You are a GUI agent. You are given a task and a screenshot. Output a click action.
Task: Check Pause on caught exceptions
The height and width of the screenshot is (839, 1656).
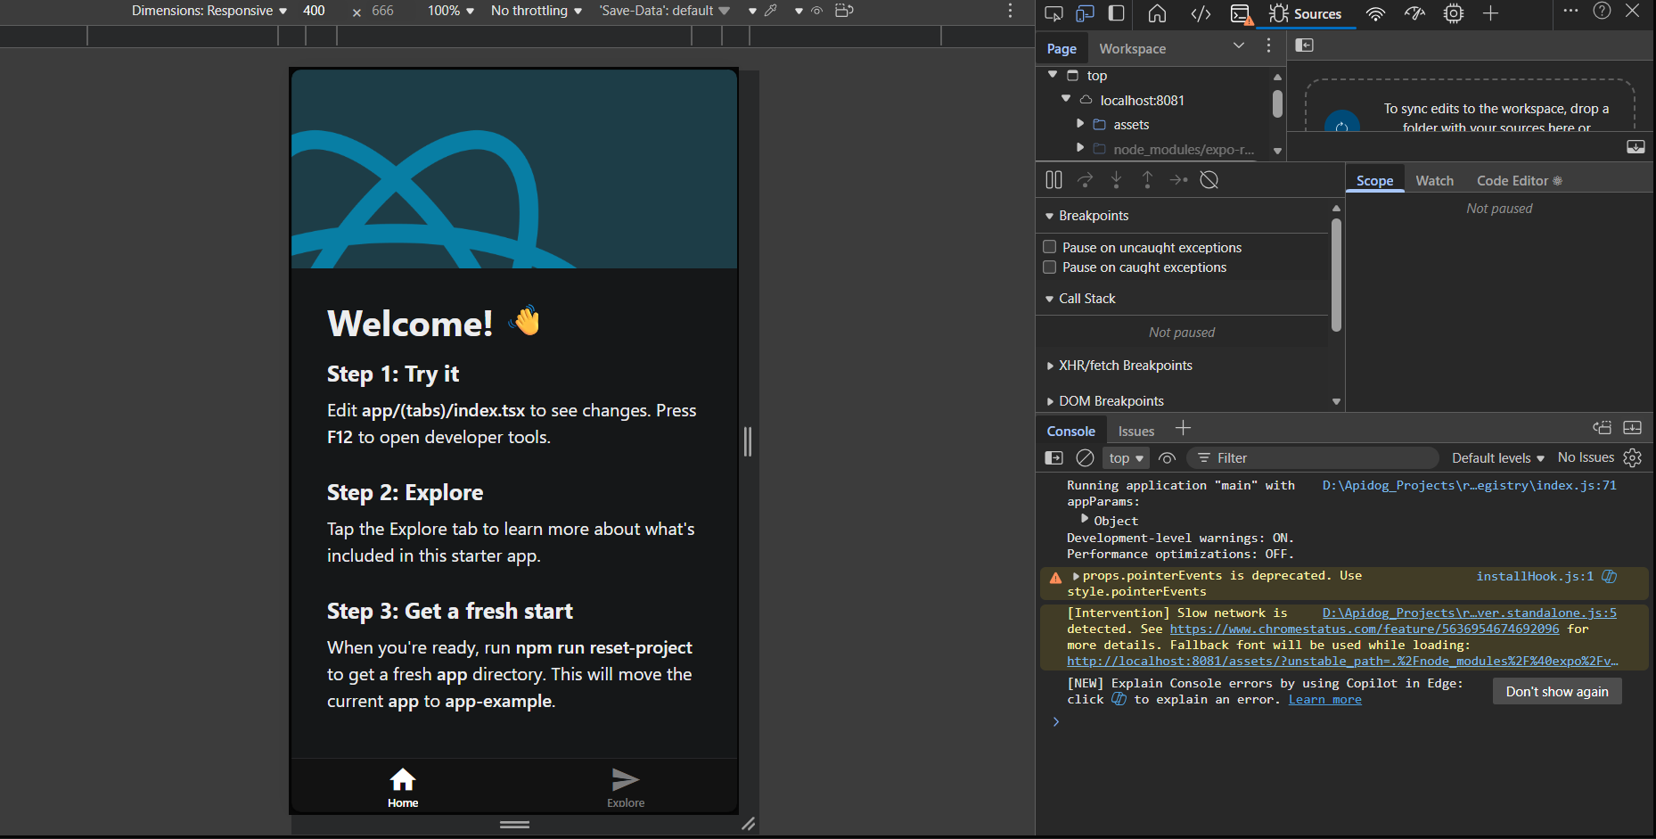1050,267
